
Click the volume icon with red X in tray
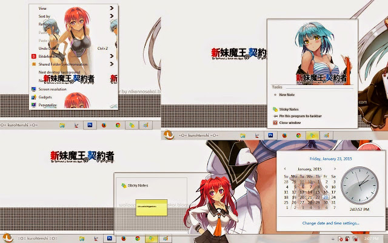[355, 239]
